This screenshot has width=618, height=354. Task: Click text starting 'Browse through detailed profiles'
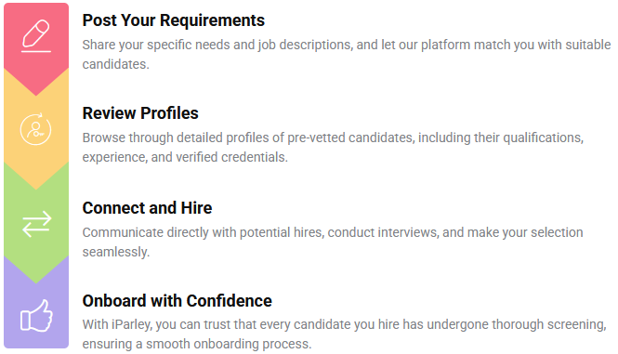[x=333, y=148]
